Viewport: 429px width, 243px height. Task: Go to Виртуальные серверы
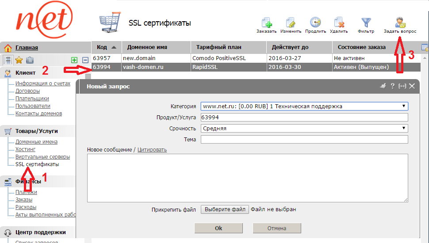point(43,156)
